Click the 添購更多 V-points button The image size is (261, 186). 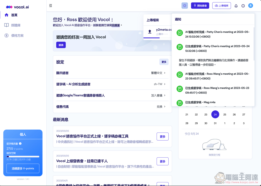click(23, 169)
